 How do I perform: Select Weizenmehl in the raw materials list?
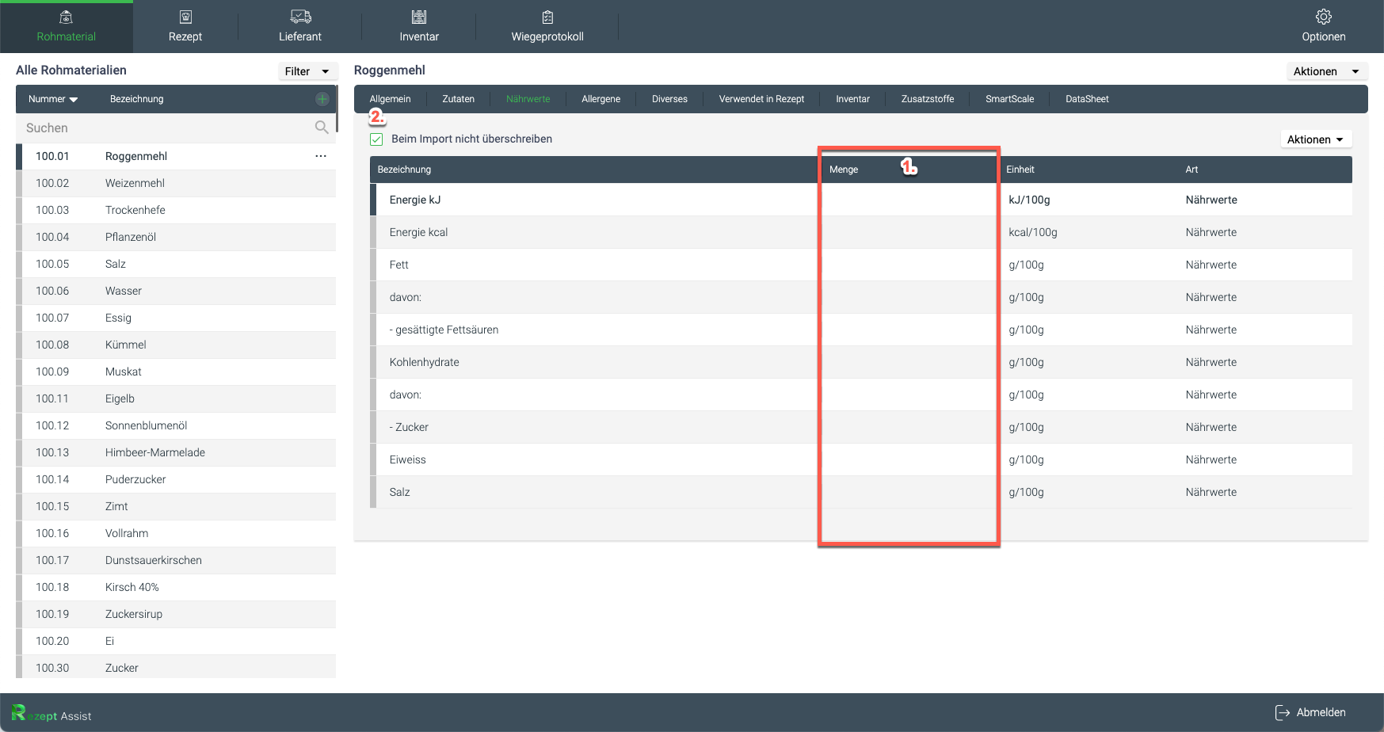[x=135, y=183]
